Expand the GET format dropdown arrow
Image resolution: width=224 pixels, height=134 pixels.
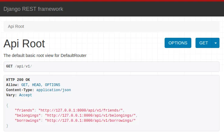point(216,43)
